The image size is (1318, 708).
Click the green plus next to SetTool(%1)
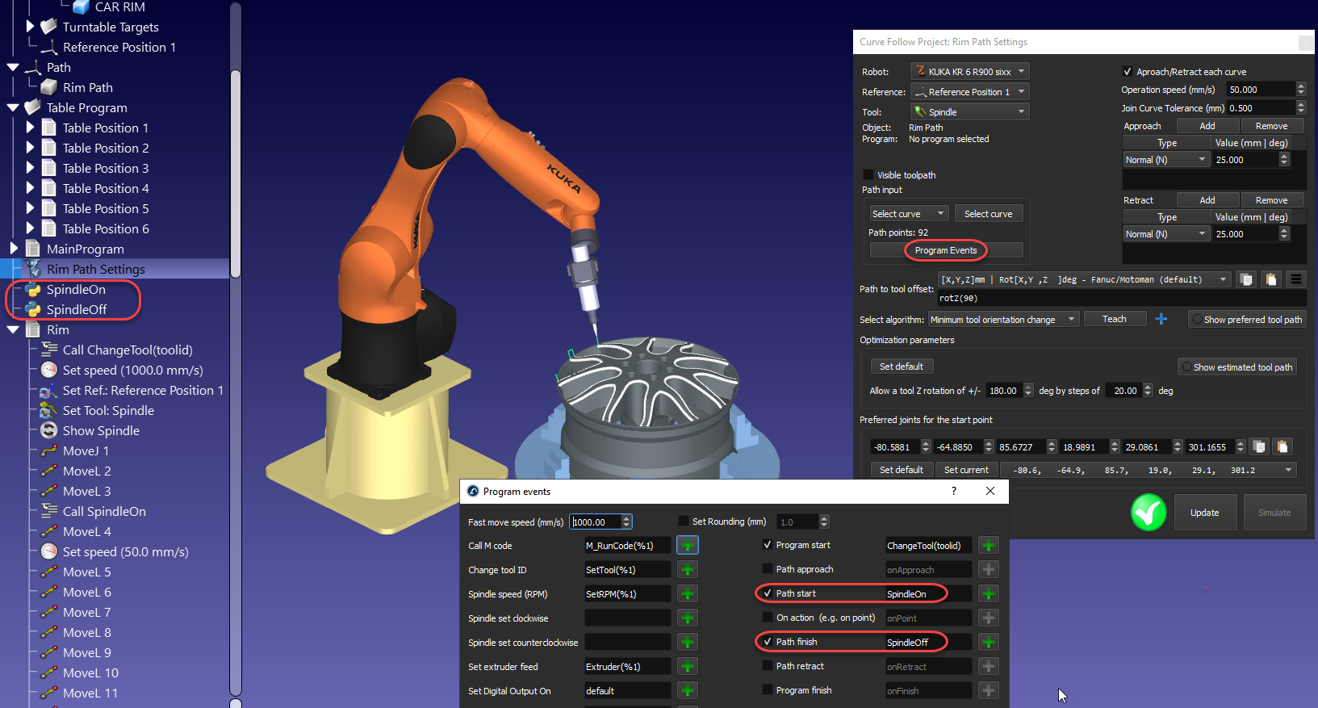click(688, 570)
